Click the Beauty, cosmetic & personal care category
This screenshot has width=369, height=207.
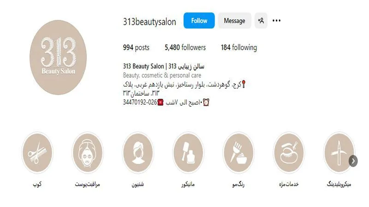coord(162,75)
